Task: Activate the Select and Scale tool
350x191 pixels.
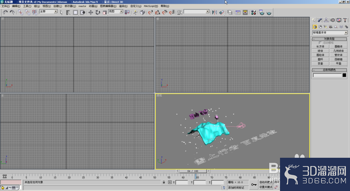Action: click(105, 13)
